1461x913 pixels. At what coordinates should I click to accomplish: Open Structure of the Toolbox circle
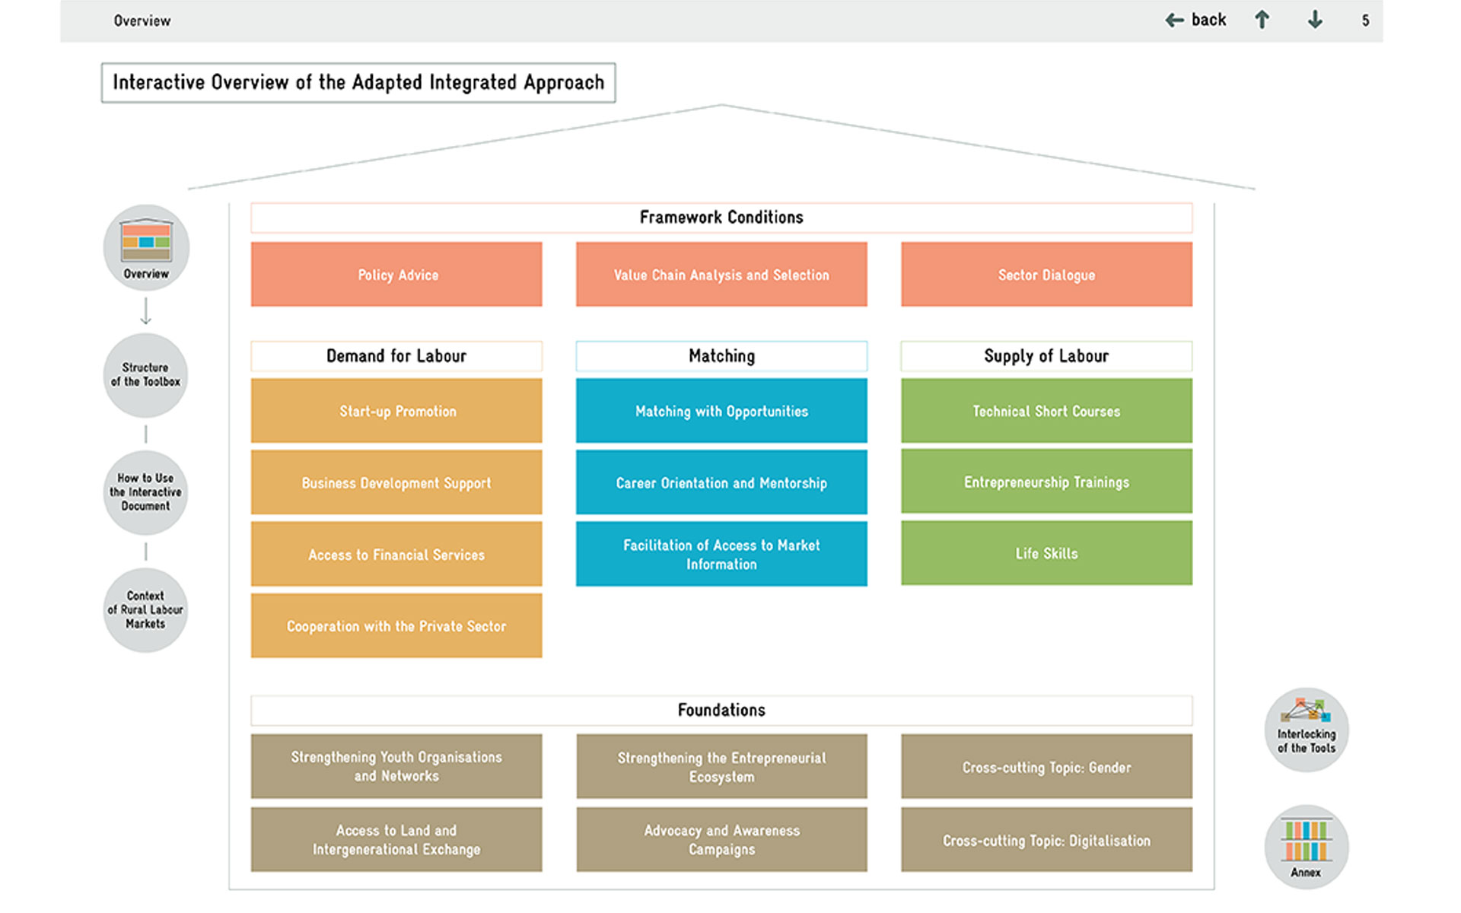coord(145,375)
